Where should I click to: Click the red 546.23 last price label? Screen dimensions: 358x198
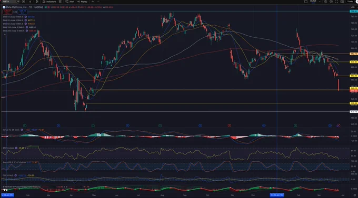click(x=354, y=91)
